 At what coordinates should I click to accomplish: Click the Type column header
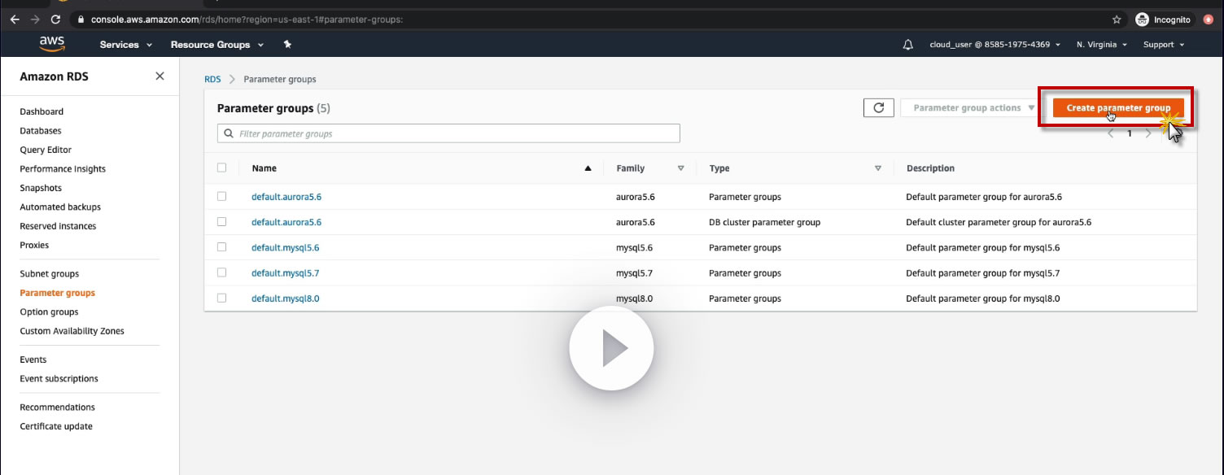tap(719, 168)
